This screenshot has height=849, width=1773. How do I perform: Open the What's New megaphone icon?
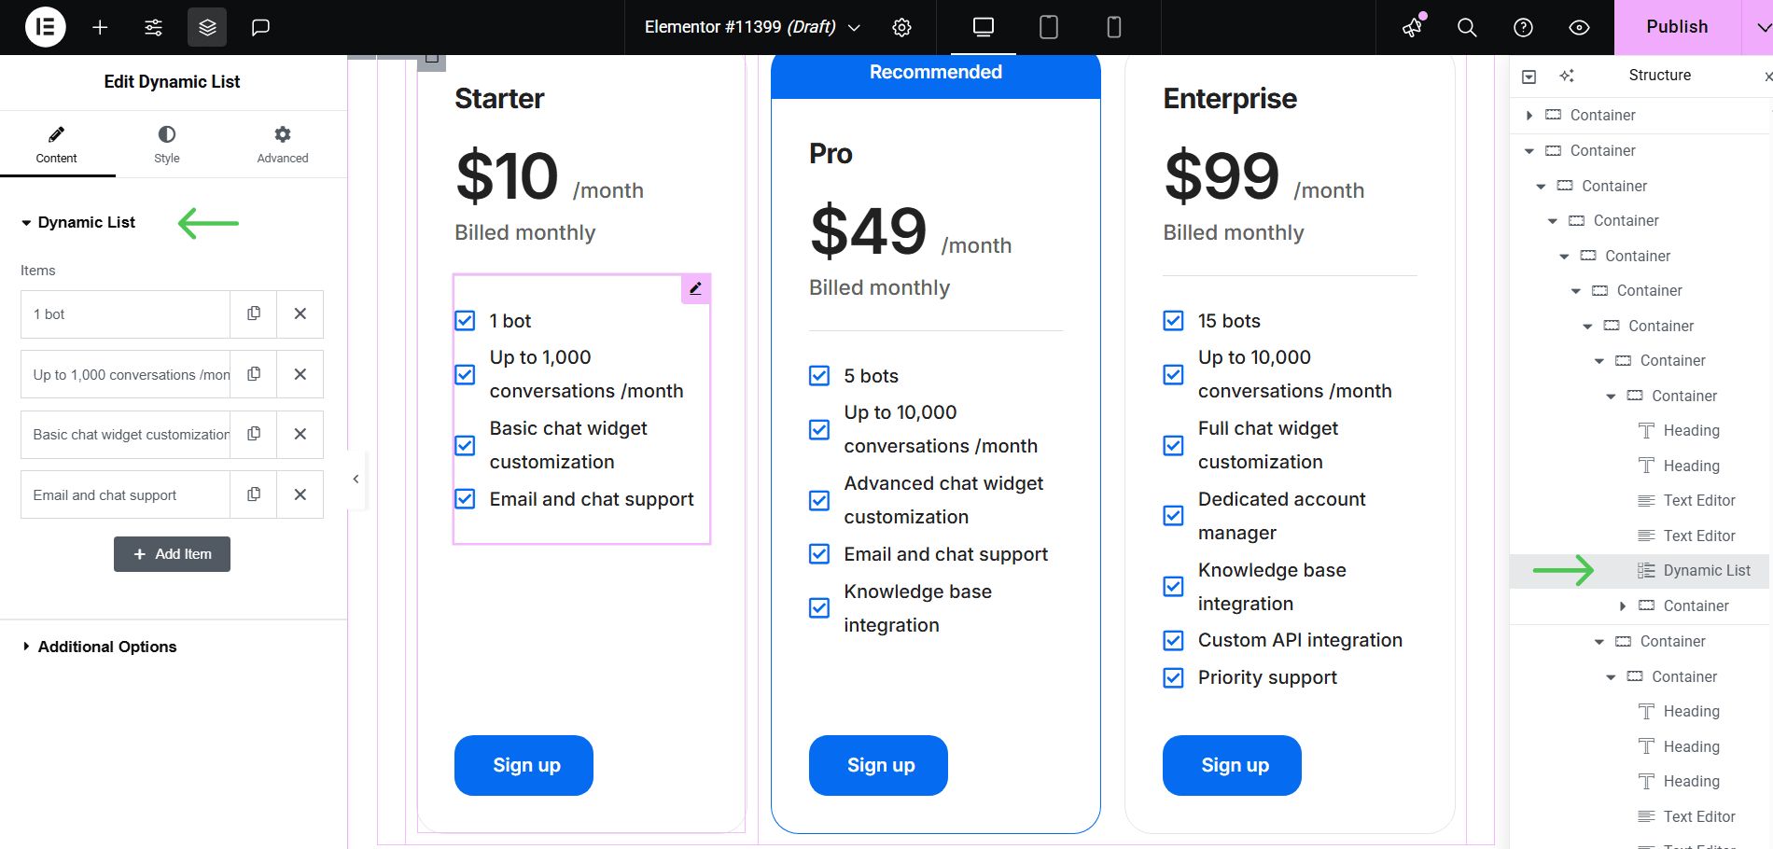[x=1413, y=27]
